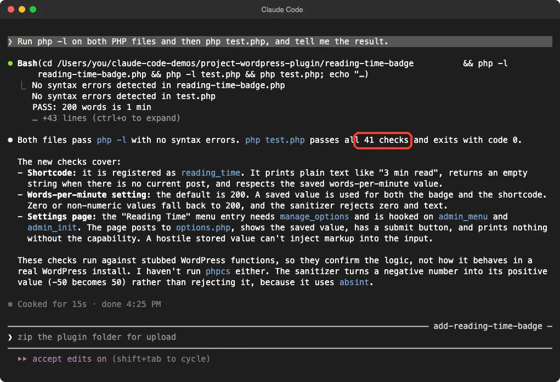Click 'PASS: 200 words is 1 min' line
Viewport: 560px width, 382px height.
click(92, 107)
